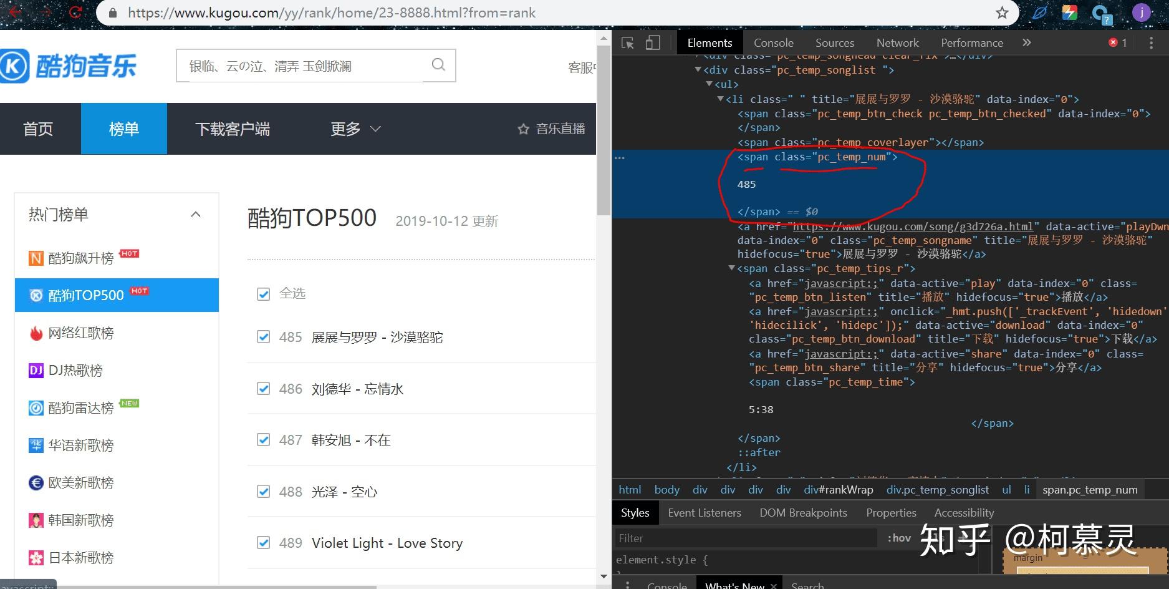
Task: Open the 更多 navigation dropdown
Action: (354, 129)
